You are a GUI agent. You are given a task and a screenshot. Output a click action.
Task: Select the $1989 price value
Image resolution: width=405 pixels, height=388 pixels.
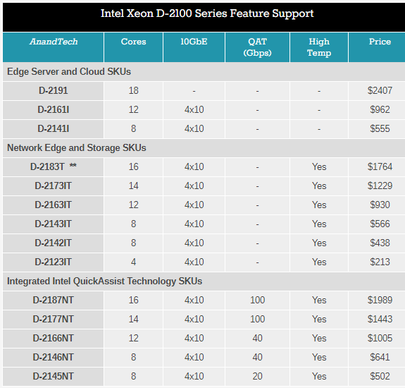[x=380, y=300]
